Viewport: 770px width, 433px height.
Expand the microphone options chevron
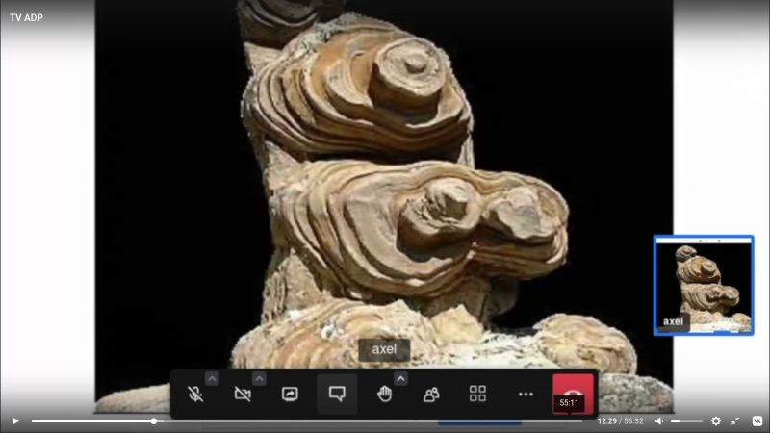(212, 378)
